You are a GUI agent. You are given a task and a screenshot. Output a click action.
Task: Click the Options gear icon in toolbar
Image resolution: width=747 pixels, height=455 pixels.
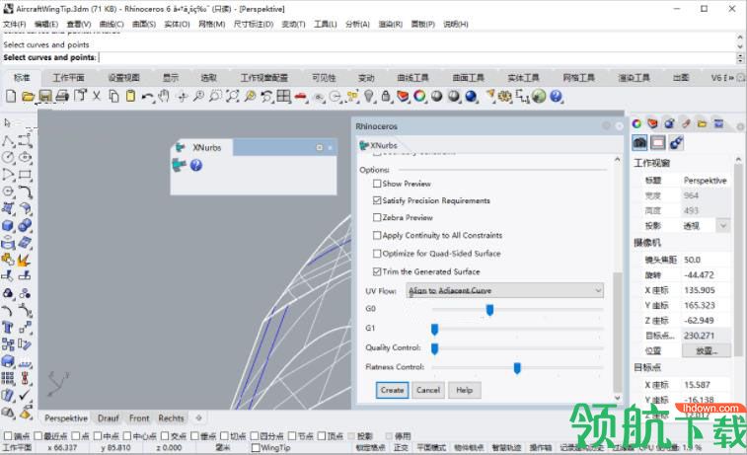click(504, 97)
